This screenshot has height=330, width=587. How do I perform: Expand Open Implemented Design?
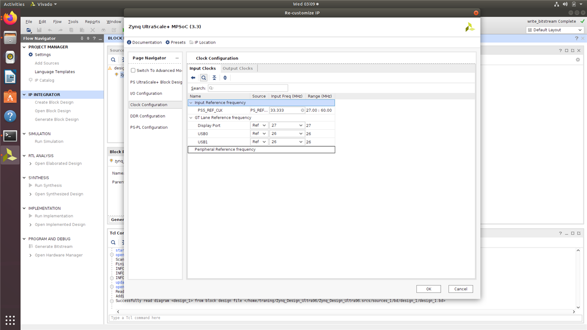coord(31,225)
